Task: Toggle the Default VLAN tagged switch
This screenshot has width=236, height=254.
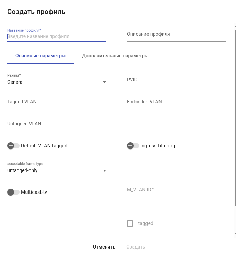Action: coord(13,146)
